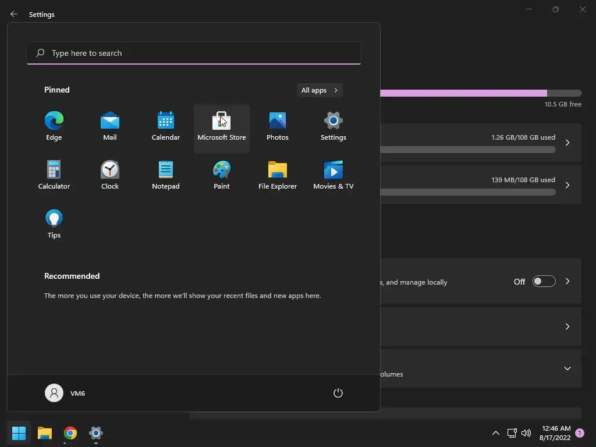
Task: Open network status tray icon
Action: click(512, 433)
